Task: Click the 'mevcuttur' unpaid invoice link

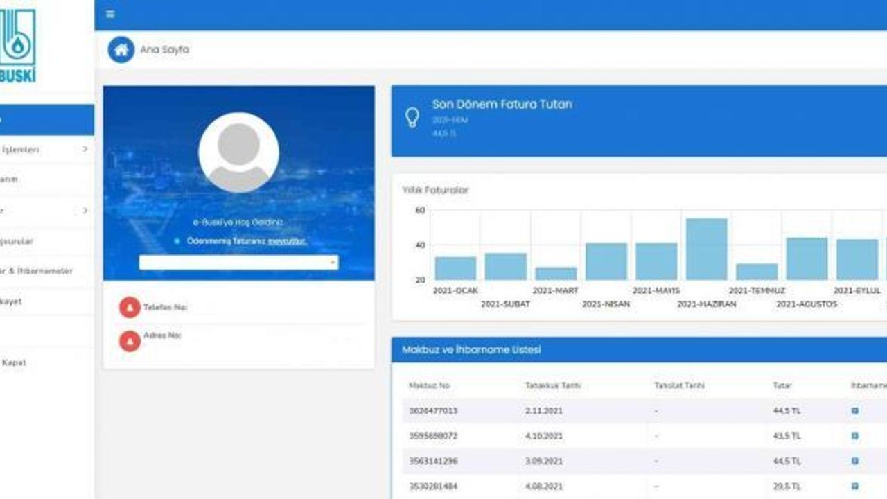Action: point(287,241)
